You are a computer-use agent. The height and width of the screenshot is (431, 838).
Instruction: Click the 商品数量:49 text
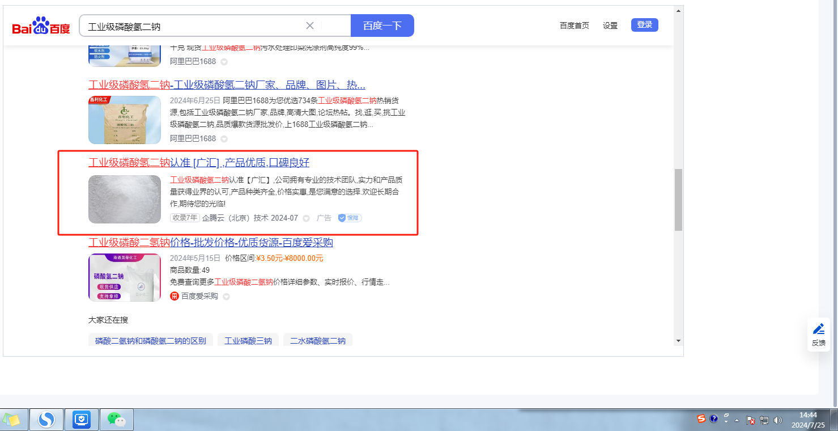tap(190, 270)
